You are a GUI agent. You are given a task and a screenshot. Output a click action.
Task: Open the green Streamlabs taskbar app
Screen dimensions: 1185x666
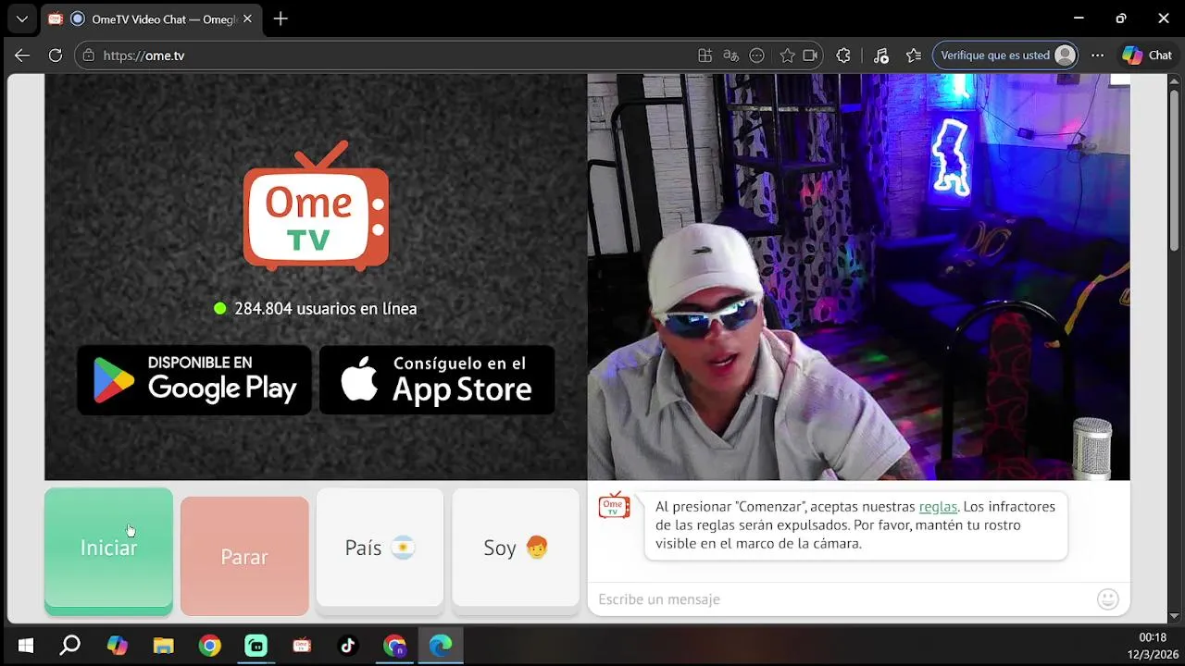click(x=256, y=646)
